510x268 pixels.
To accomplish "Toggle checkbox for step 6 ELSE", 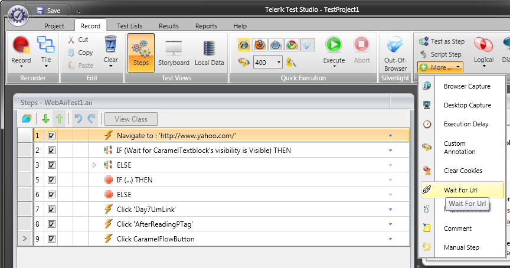I will click(51, 194).
